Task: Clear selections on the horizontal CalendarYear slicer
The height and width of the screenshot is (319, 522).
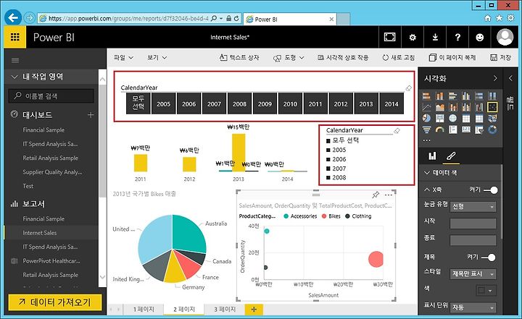Action: (x=408, y=88)
